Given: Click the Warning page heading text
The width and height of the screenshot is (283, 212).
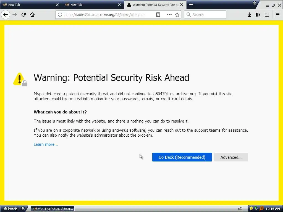Looking at the screenshot, I should click(x=111, y=78).
